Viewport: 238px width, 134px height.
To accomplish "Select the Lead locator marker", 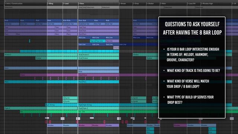I will (x=66, y=3).
